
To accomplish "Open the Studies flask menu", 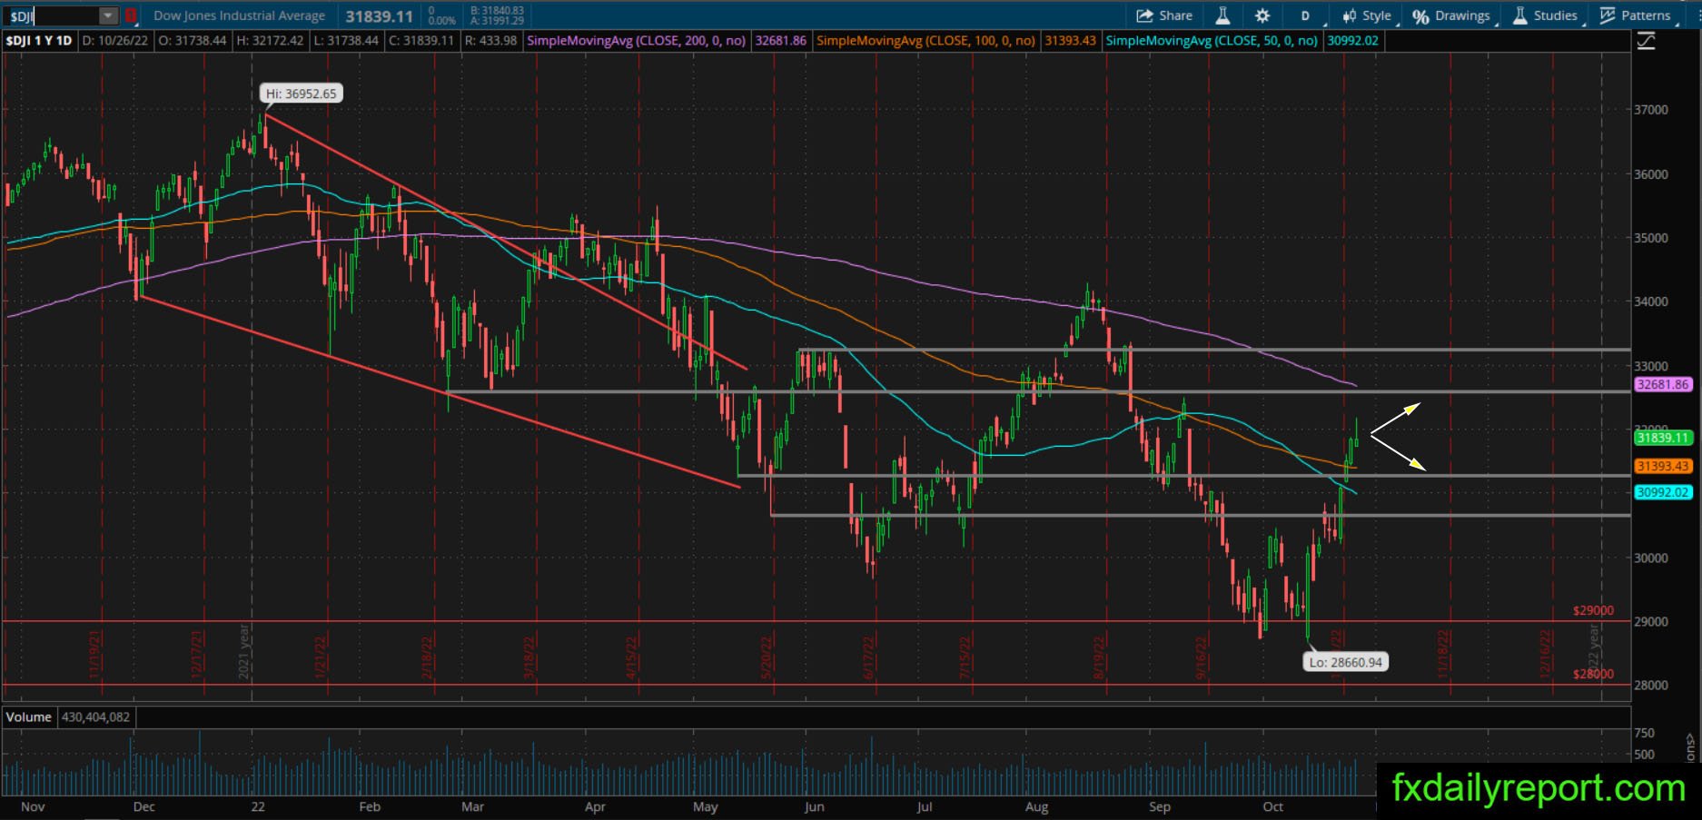I will [1545, 15].
